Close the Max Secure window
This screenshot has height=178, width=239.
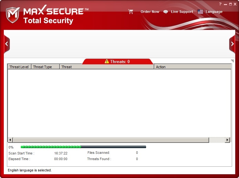[x=235, y=4]
